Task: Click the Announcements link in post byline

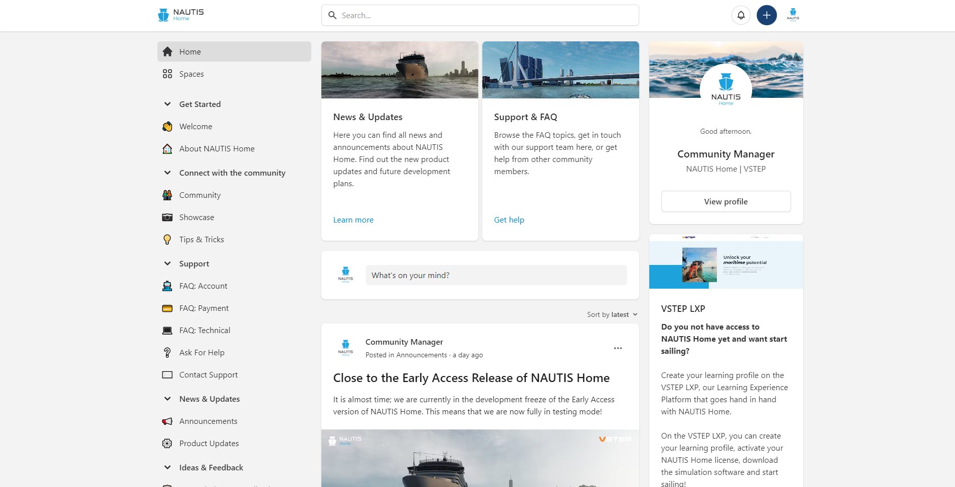Action: point(422,355)
